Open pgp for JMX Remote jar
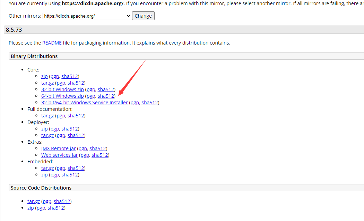The image size is (364, 221). coord(83,148)
